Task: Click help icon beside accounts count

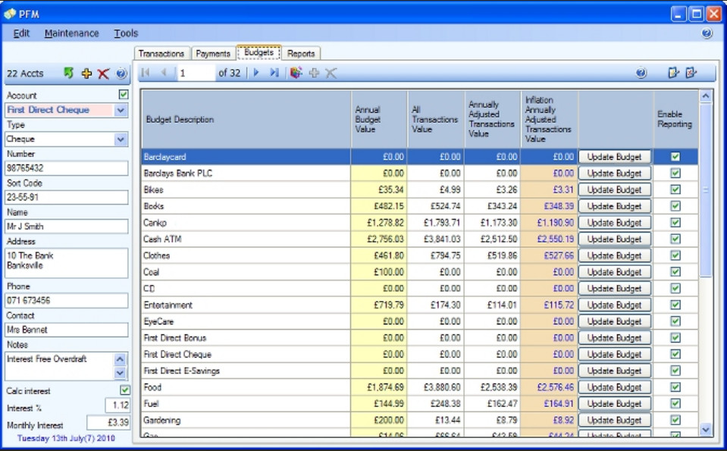Action: click(121, 74)
